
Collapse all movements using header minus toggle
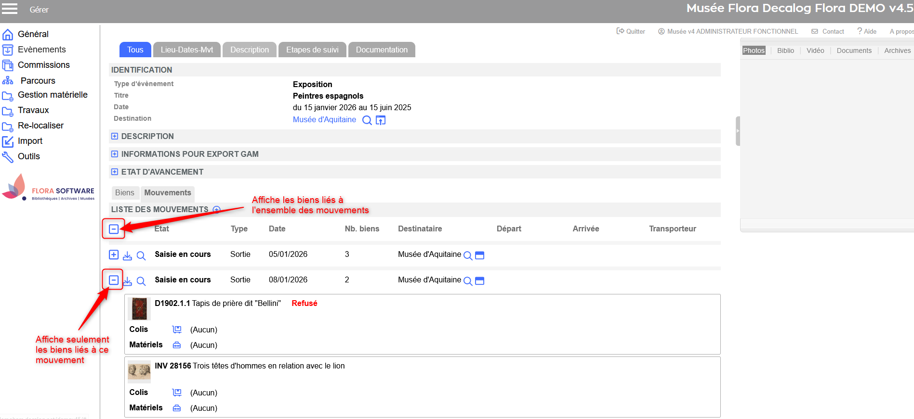click(x=114, y=229)
